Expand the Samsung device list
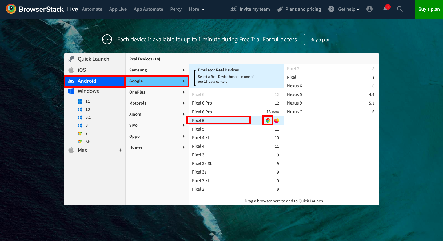This screenshot has height=241, width=443. pos(157,70)
